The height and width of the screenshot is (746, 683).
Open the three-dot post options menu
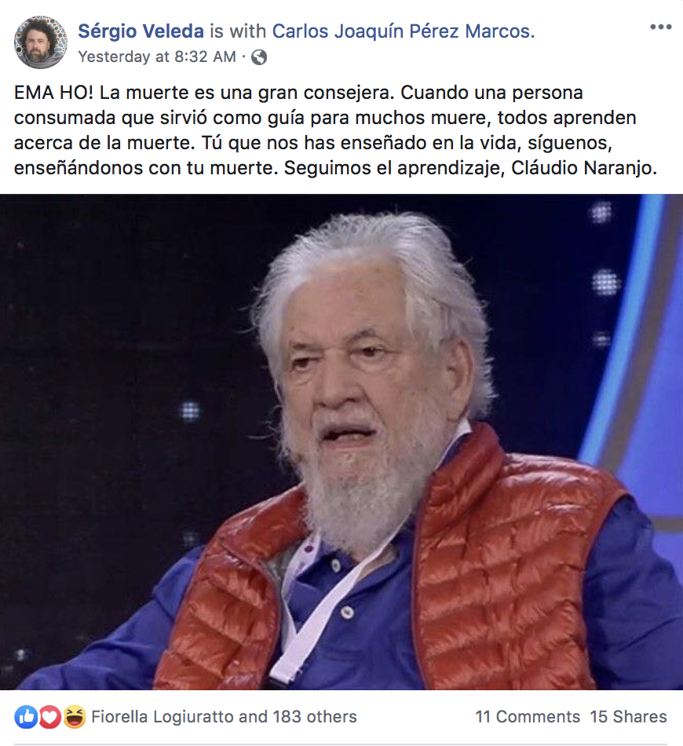pyautogui.click(x=661, y=27)
